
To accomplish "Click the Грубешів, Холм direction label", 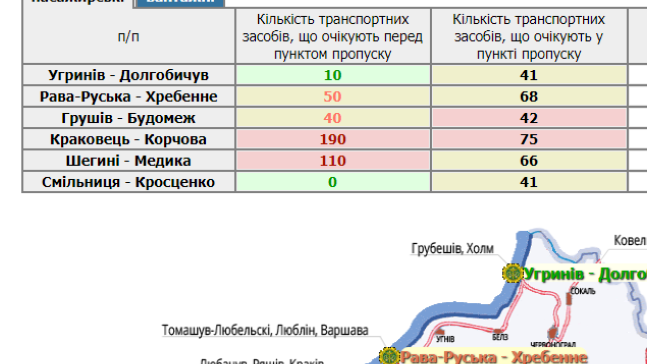I will (x=452, y=249).
